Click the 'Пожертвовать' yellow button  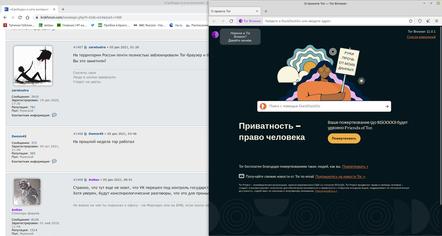(344, 138)
